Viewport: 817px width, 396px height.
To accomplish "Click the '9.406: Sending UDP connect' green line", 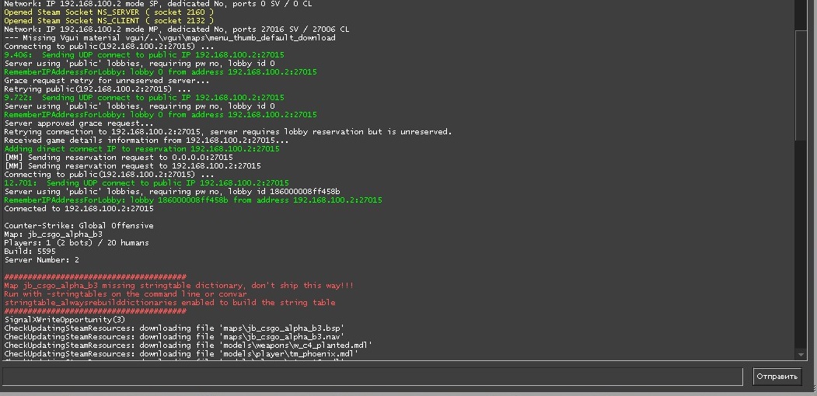I will 144,54.
